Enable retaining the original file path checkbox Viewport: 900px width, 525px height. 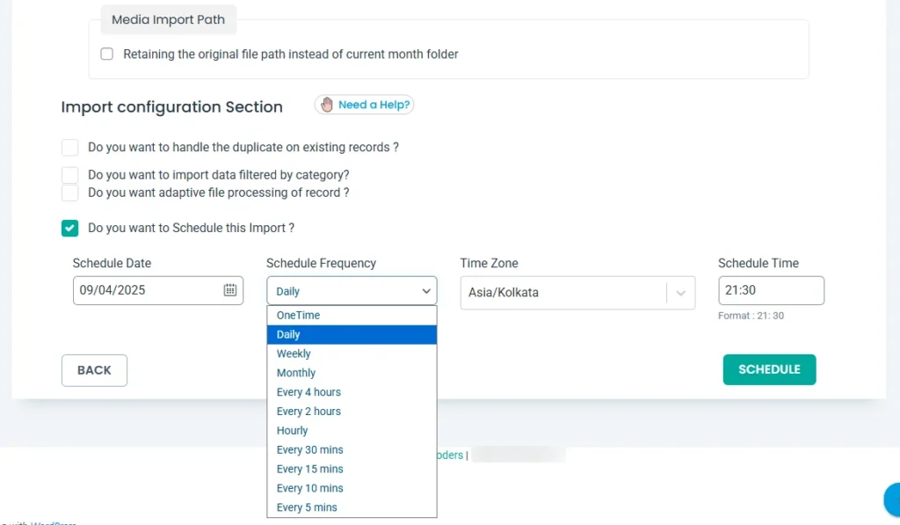point(107,54)
